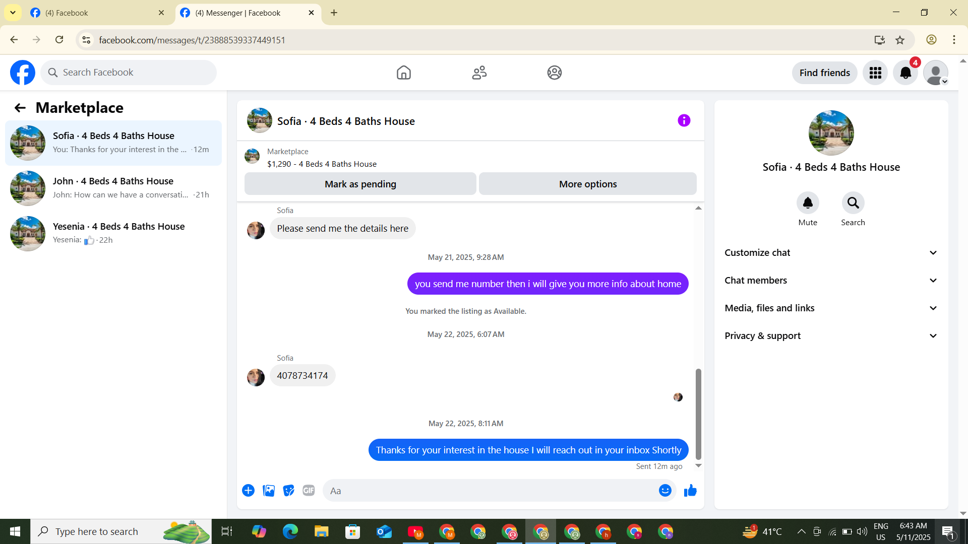View site information icon in address bar
Image resolution: width=968 pixels, height=544 pixels.
click(86, 40)
